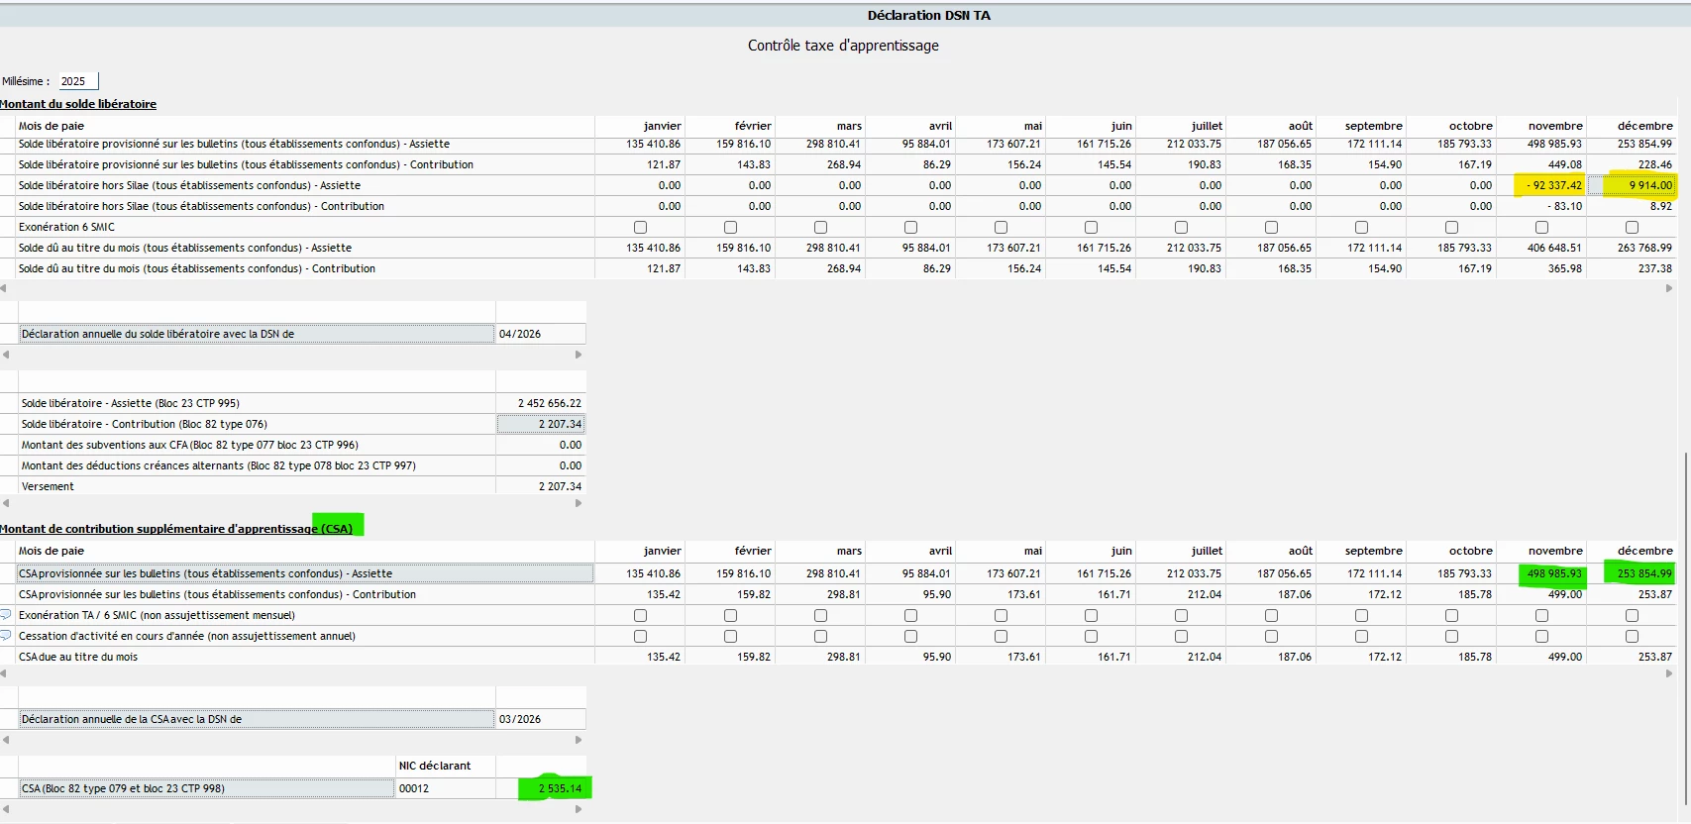Check Cessation d'activité en cours d'année for janvier
The height and width of the screenshot is (824, 1691).
click(x=640, y=636)
